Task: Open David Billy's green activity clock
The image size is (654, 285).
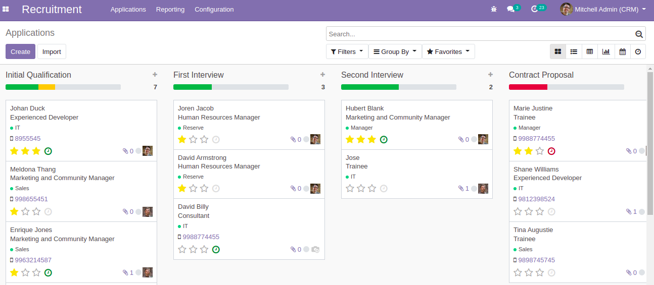Action: tap(216, 249)
